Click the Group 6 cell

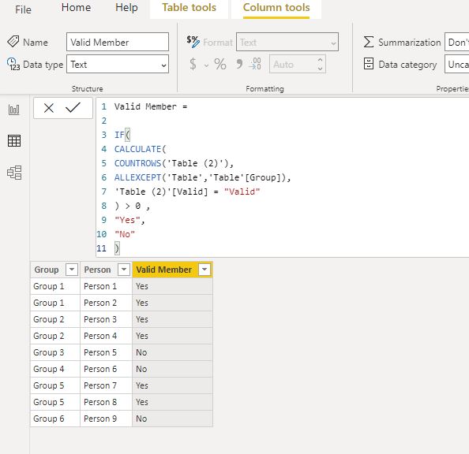pos(55,419)
